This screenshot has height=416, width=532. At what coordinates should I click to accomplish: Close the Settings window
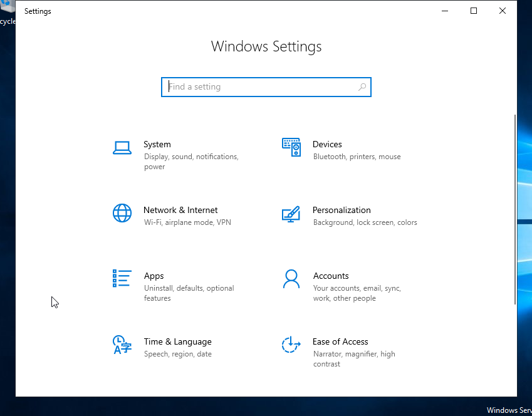503,11
